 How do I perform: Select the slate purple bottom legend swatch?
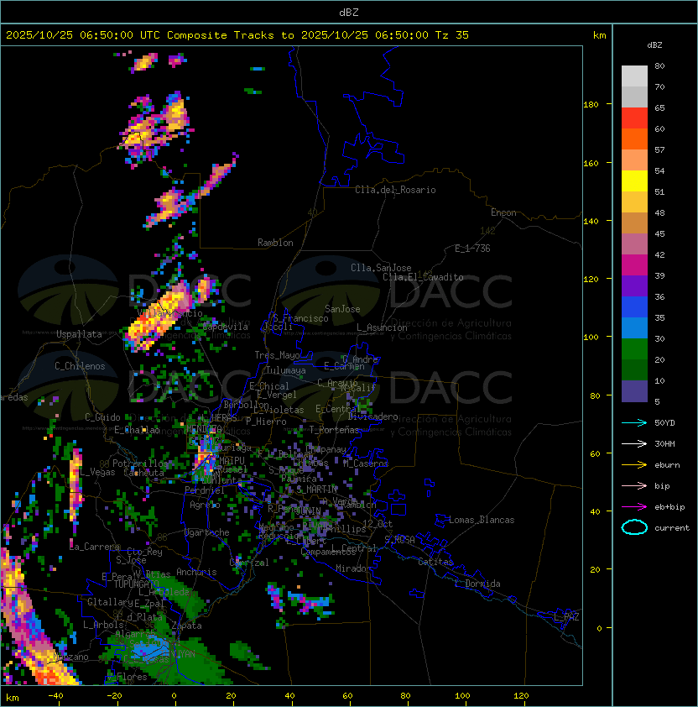[634, 391]
